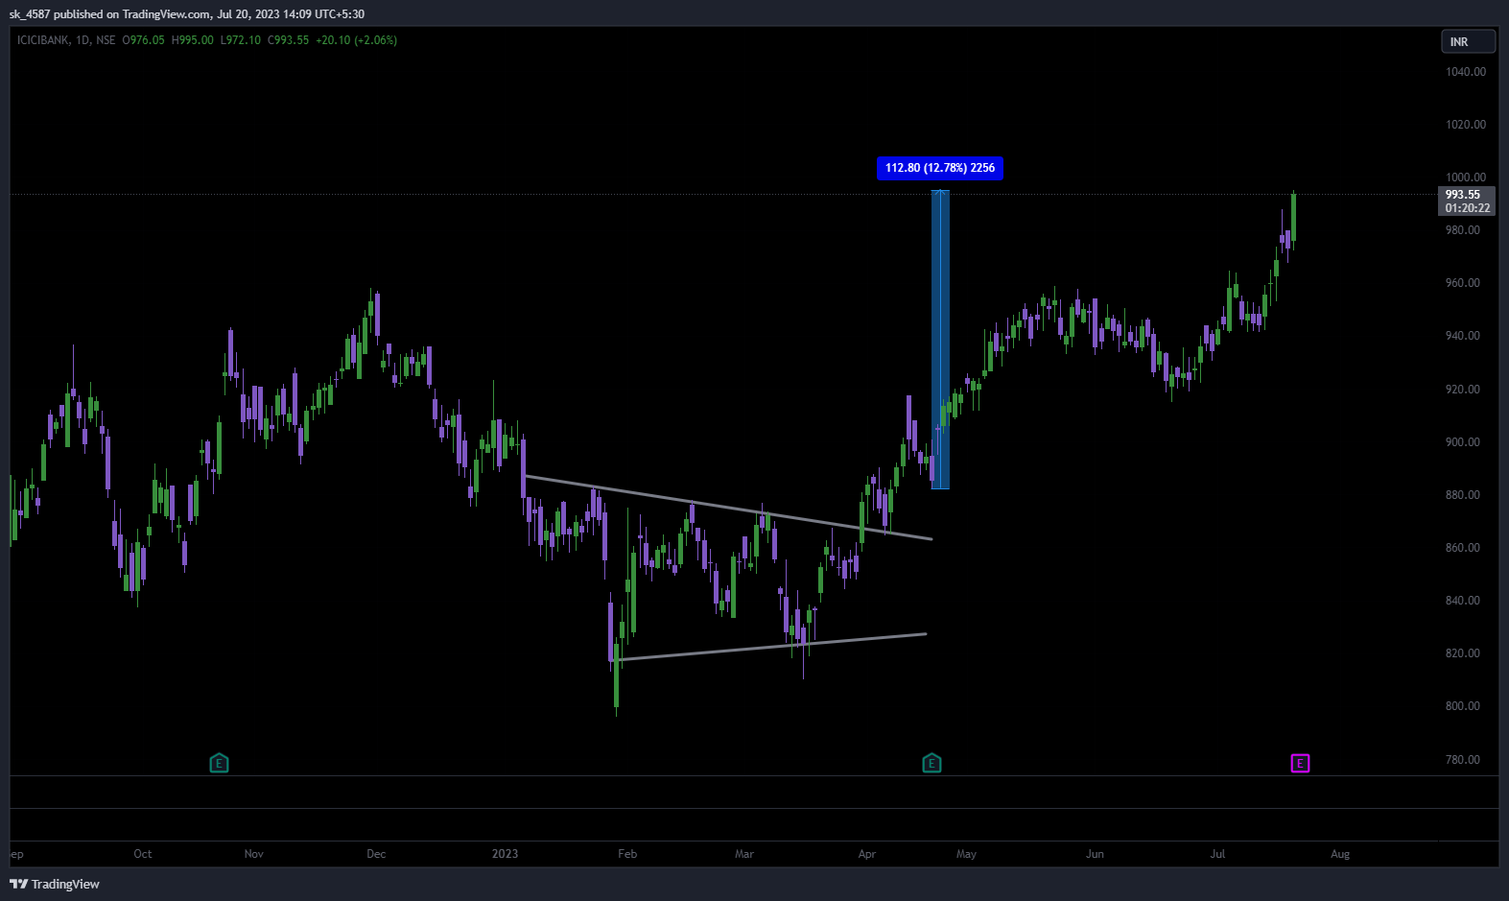Viewport: 1509px width, 901px height.
Task: Click the 840.00 price axis label
Action: (x=1463, y=601)
